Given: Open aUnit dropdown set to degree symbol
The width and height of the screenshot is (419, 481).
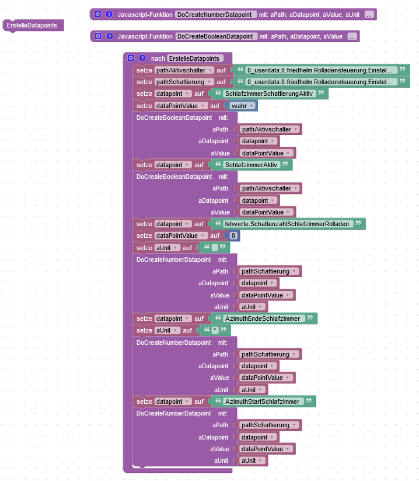Looking at the screenshot, I should pos(167,330).
